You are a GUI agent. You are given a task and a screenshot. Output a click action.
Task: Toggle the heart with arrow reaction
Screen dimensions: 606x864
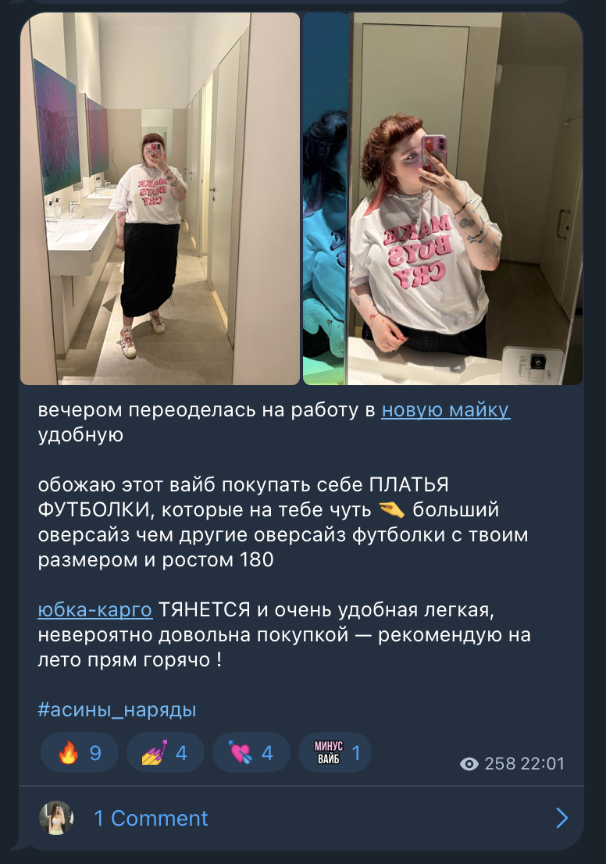point(251,753)
